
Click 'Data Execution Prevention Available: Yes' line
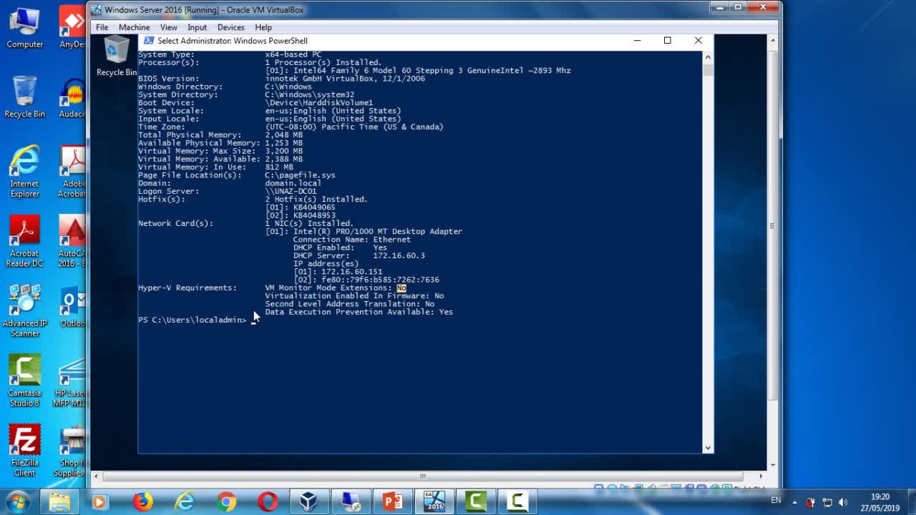click(x=359, y=312)
